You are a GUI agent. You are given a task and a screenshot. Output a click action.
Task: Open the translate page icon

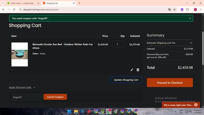pyautogui.click(x=170, y=10)
